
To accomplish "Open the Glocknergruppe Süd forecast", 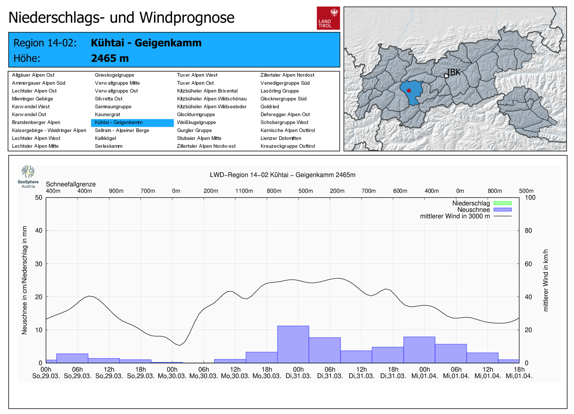I will [x=283, y=99].
